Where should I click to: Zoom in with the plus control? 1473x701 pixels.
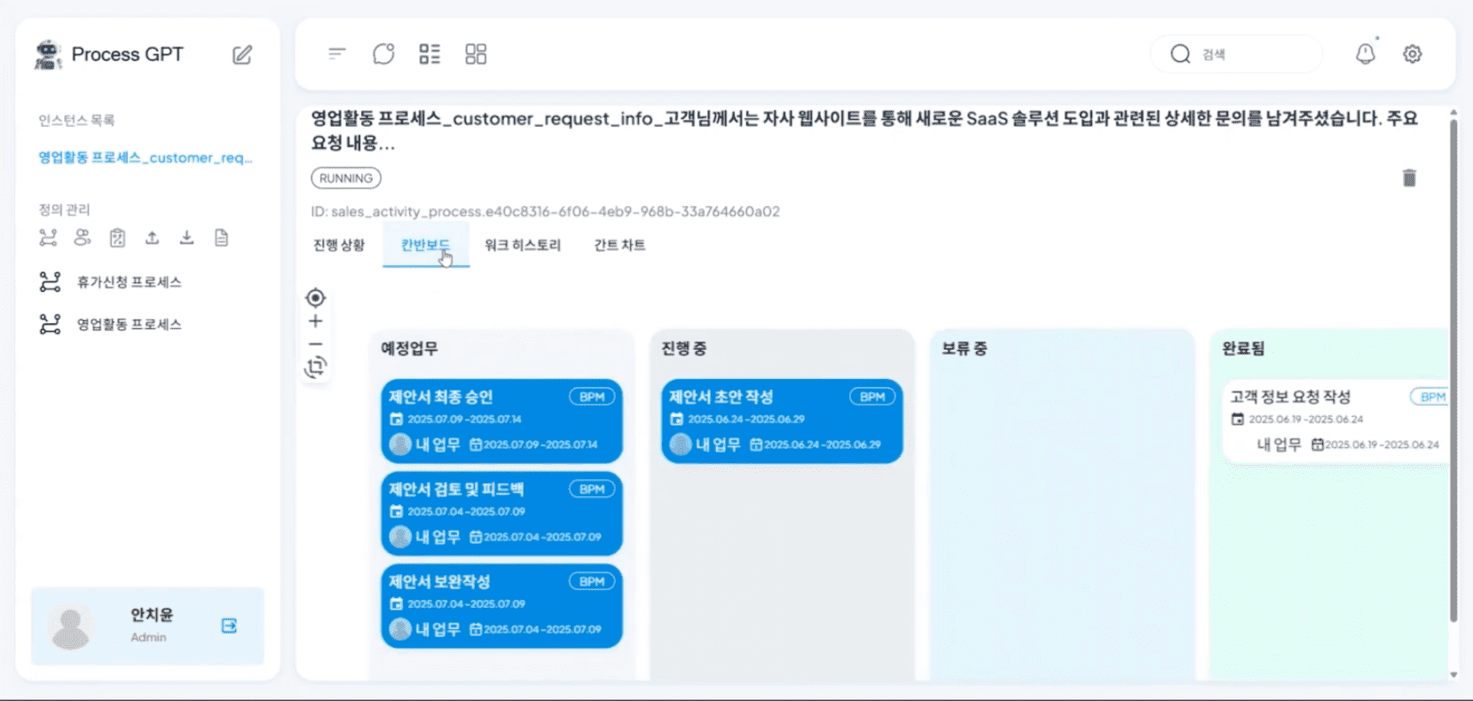pos(315,321)
